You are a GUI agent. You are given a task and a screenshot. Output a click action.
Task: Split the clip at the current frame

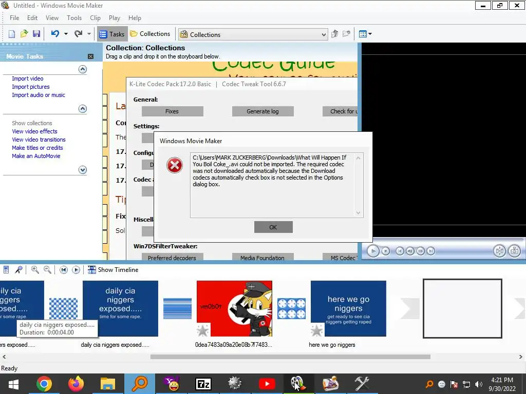click(499, 251)
